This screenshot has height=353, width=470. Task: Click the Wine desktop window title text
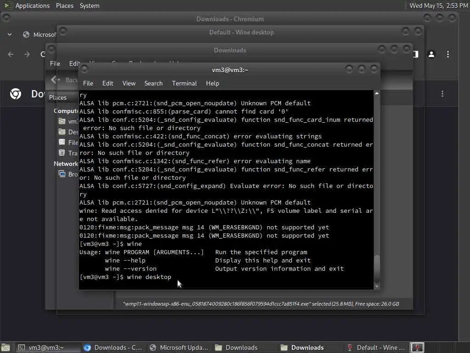(241, 33)
